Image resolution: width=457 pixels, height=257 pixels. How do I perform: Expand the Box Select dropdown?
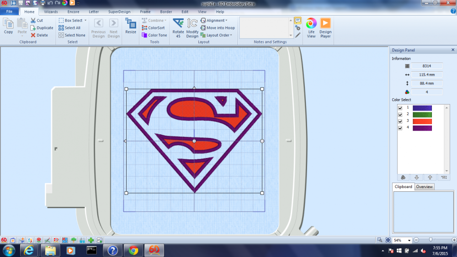(85, 21)
